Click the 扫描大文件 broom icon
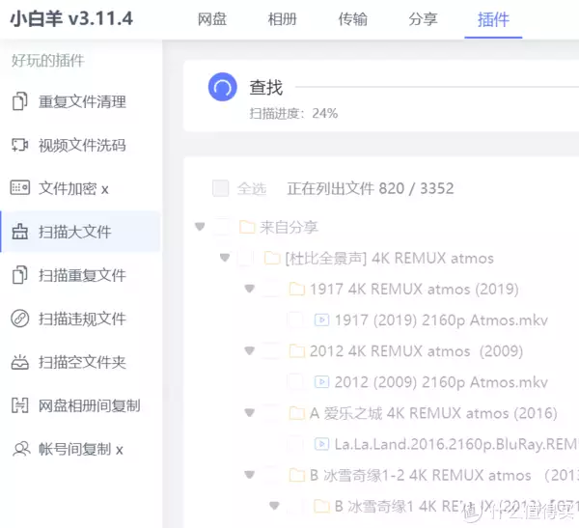Screen dimensions: 579x528 tap(20, 232)
